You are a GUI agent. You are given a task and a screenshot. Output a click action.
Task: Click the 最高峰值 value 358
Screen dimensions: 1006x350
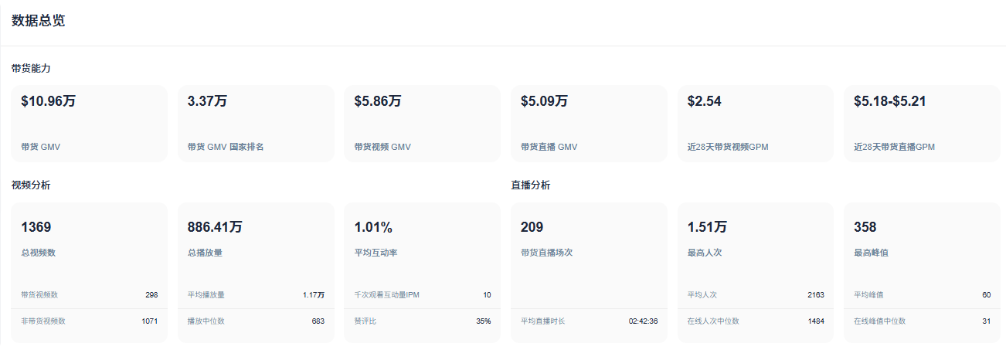click(865, 227)
